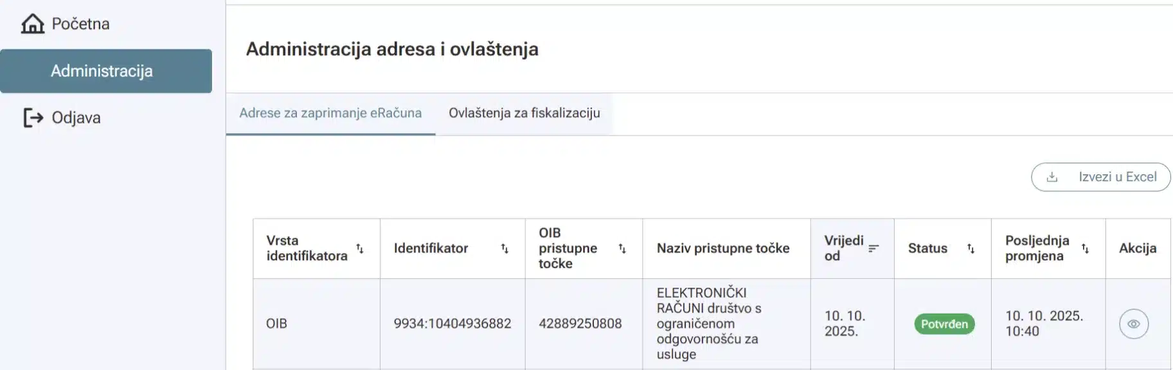The width and height of the screenshot is (1173, 370).
Task: Sort by OIB pristupne točke arrows
Action: coord(622,249)
